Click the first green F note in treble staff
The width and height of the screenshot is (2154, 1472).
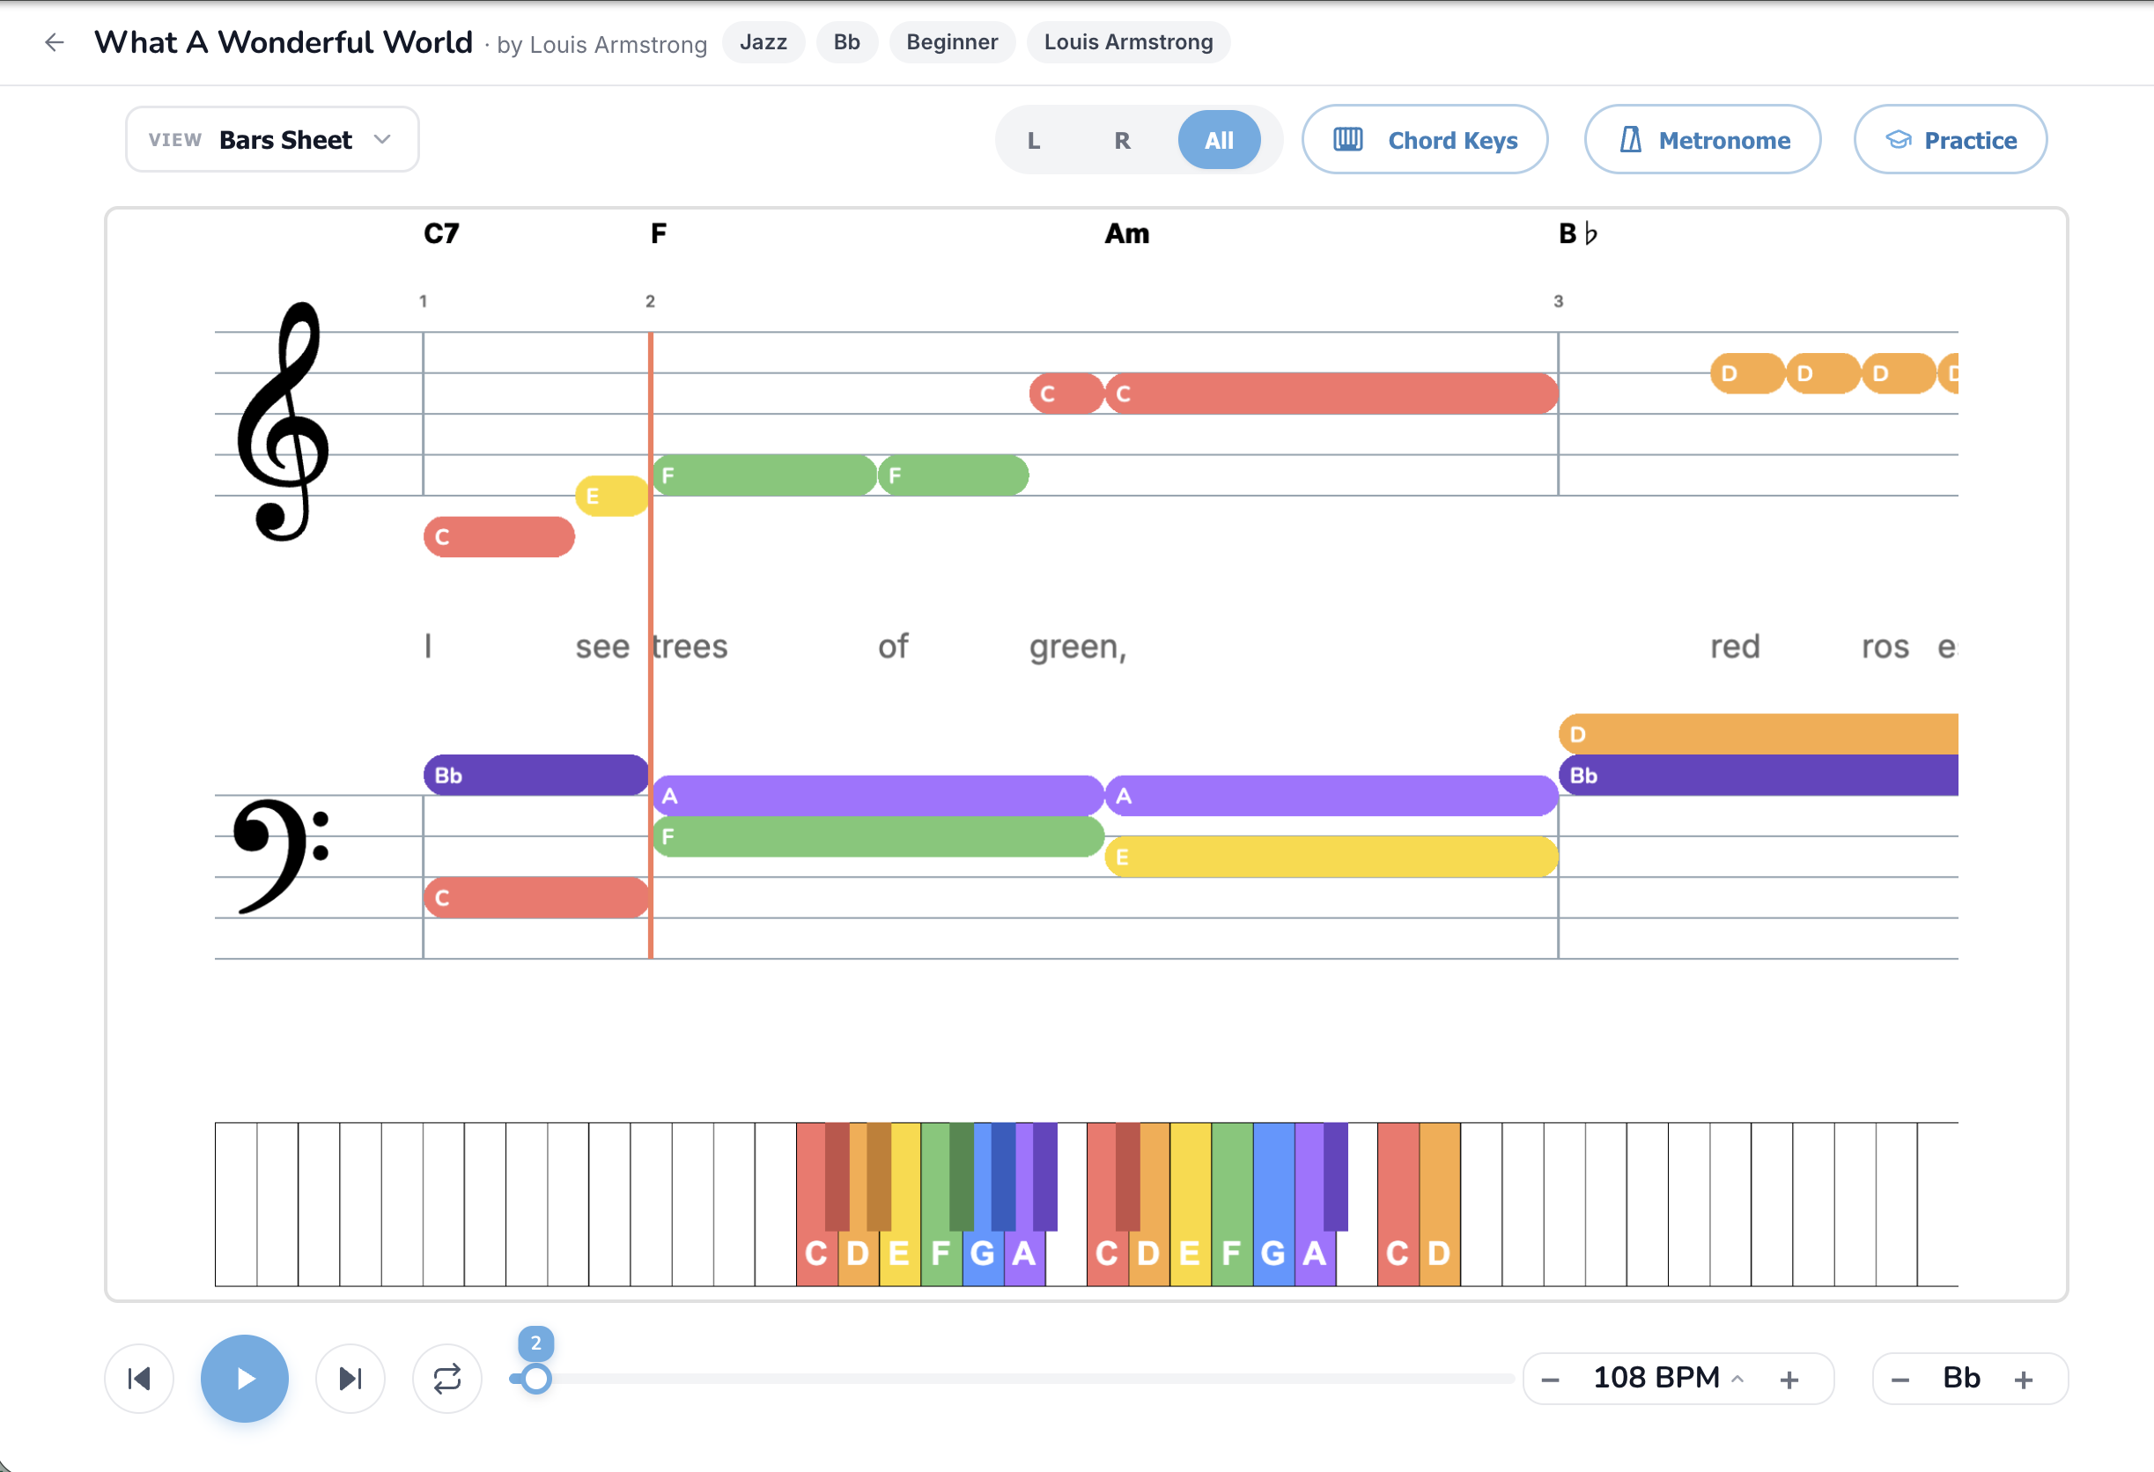point(764,475)
